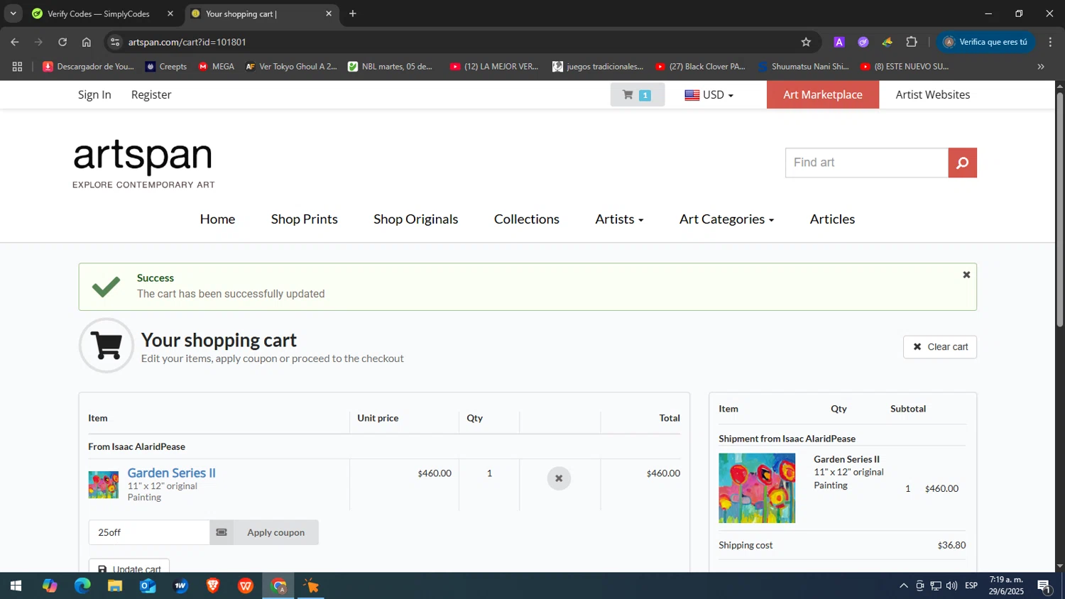The image size is (1065, 599).
Task: Click Clear cart button
Action: pos(940,347)
